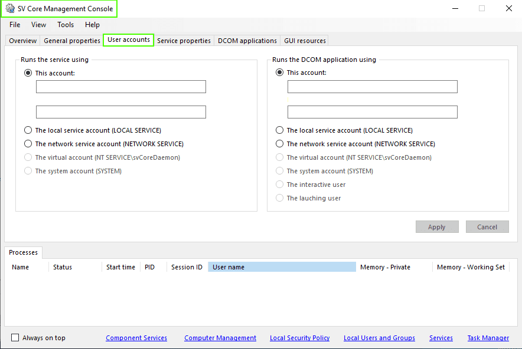Enable the Always on top checkbox
Image resolution: width=522 pixels, height=349 pixels.
(x=15, y=338)
